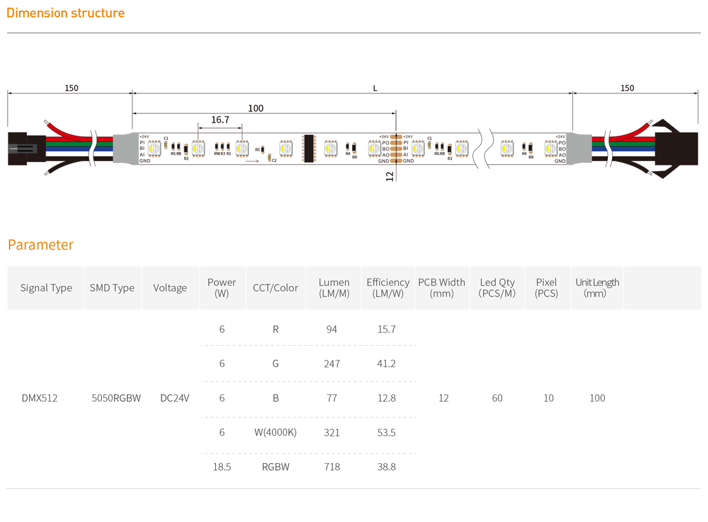Click the 5050RGBW SMD type cell
Screen dimensions: 708x522
coord(116,398)
